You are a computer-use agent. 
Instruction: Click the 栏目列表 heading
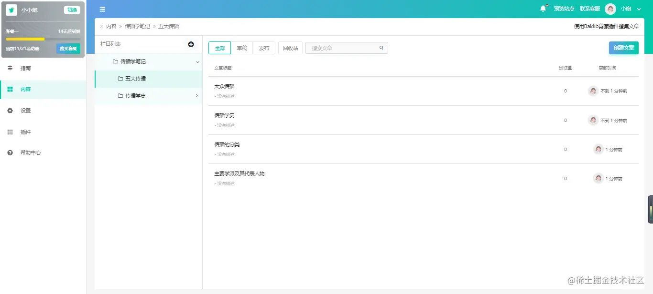[x=110, y=44]
